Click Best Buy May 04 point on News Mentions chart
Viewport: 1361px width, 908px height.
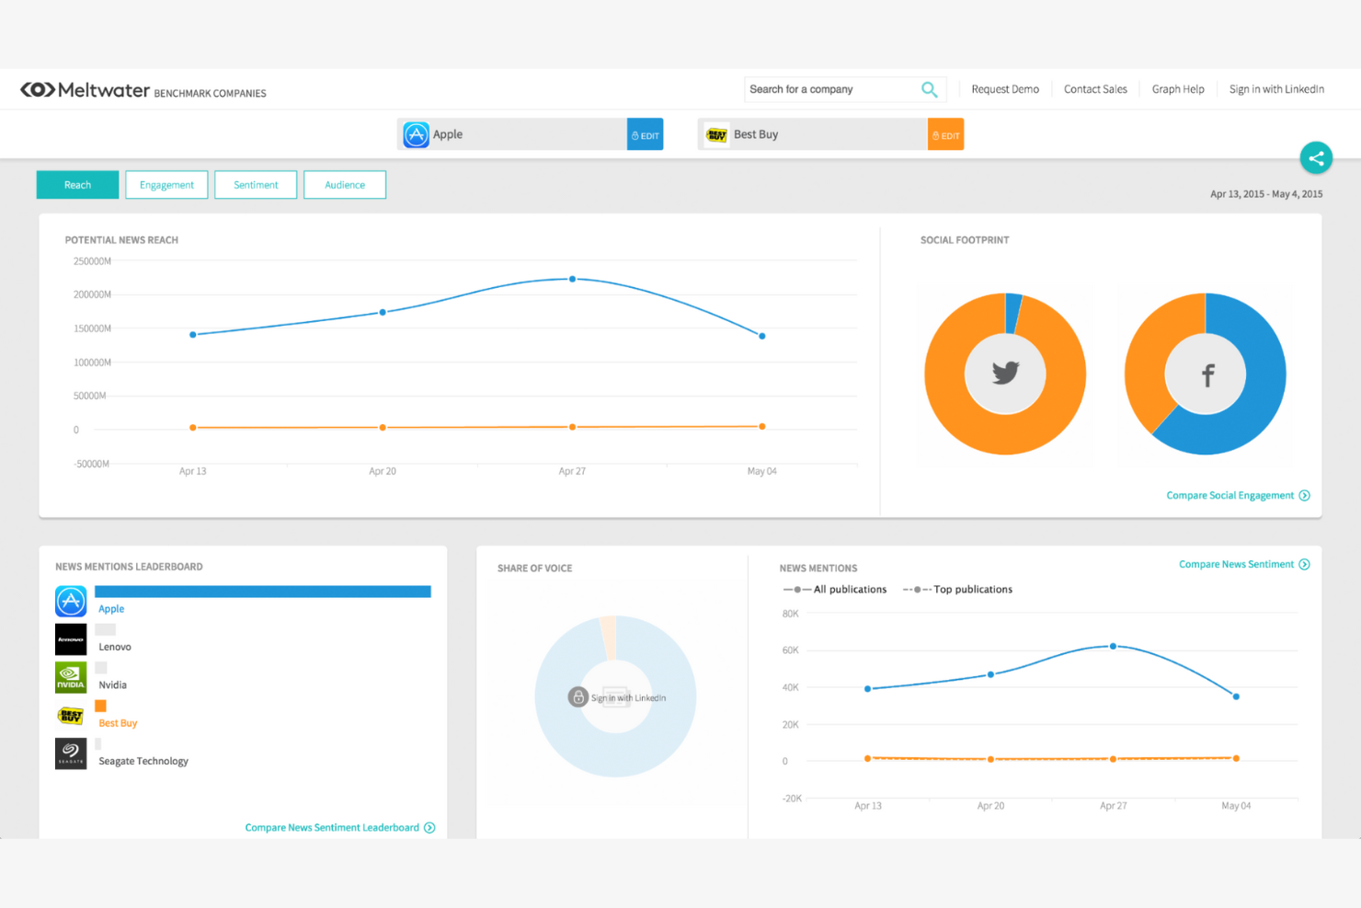pyautogui.click(x=1236, y=758)
